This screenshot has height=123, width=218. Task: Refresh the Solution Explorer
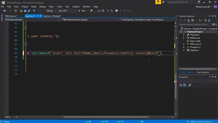209,20
